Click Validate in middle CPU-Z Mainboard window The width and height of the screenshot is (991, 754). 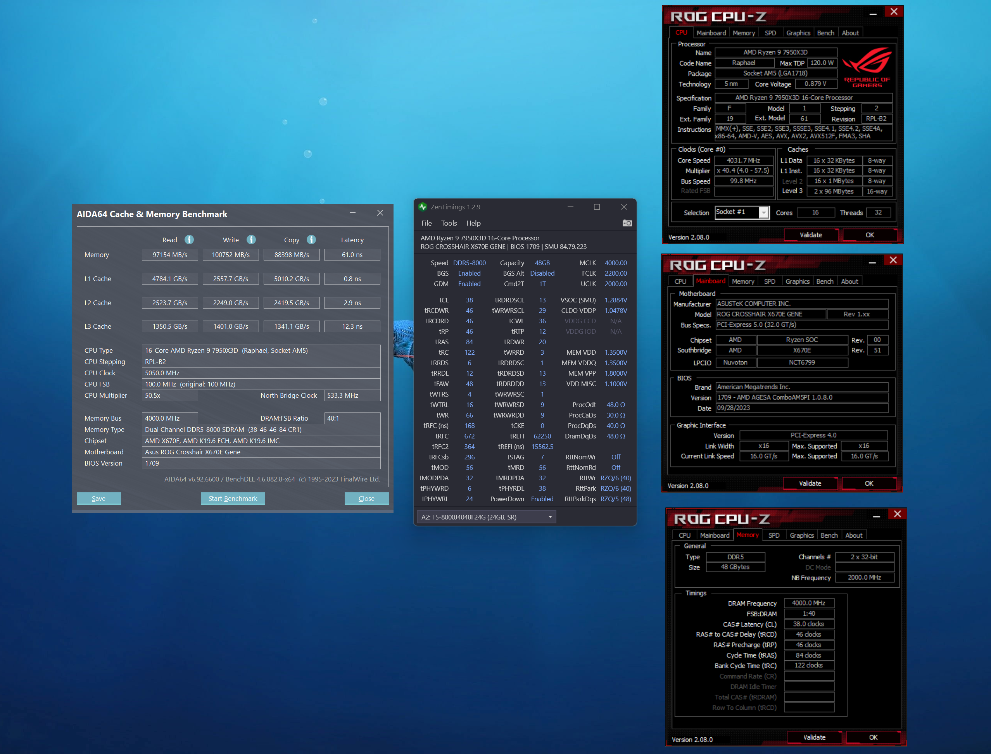[810, 483]
